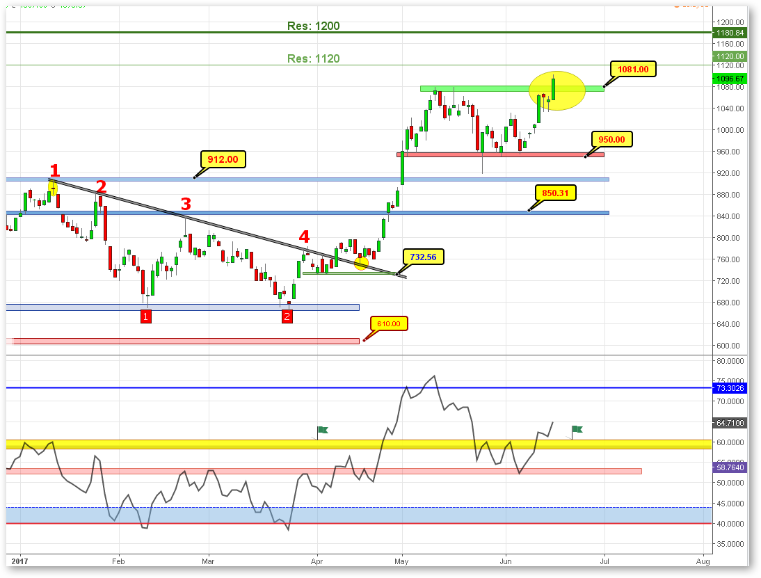761x578 pixels.
Task: Click the 2017 label on the time axis
Action: (x=20, y=561)
